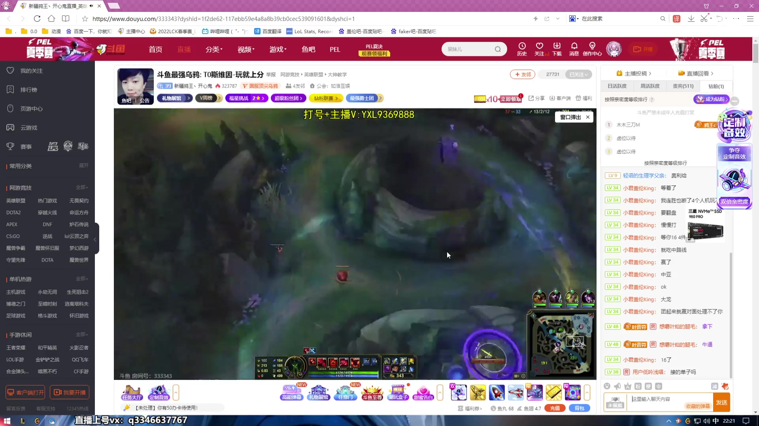Bookmark page with star icon
The height and width of the screenshot is (426, 759).
click(x=85, y=19)
